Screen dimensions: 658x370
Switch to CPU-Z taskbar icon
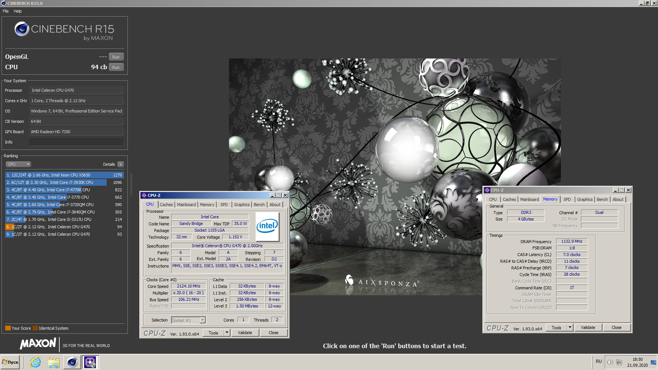tap(90, 362)
